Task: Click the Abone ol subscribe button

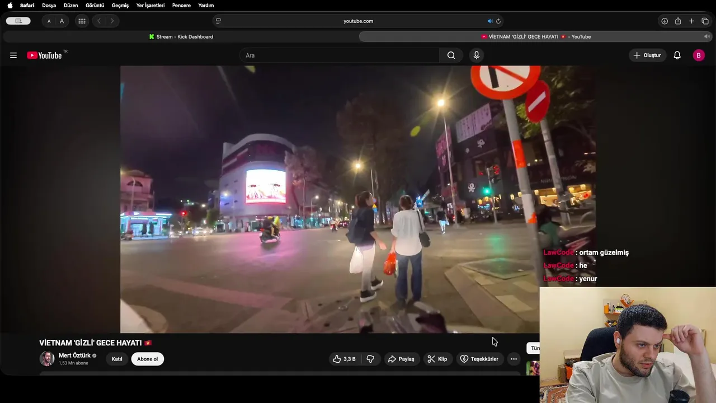Action: pyautogui.click(x=148, y=359)
